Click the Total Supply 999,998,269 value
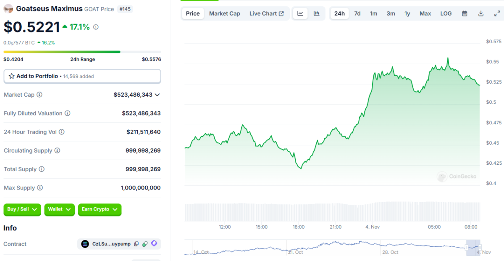The width and height of the screenshot is (504, 261). coord(143,169)
